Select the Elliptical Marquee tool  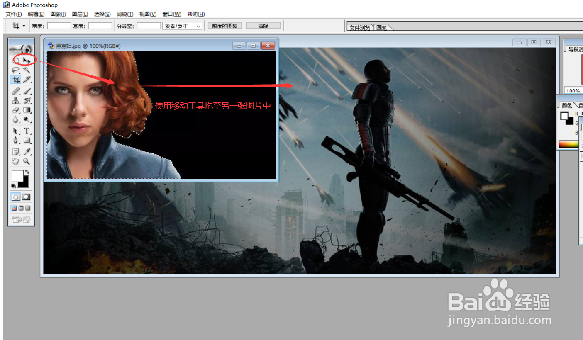[x=16, y=60]
